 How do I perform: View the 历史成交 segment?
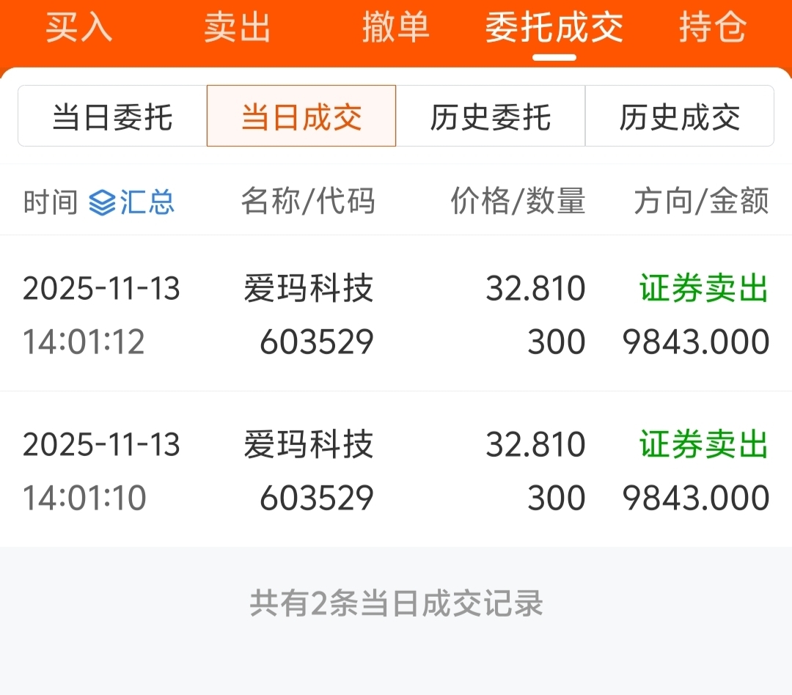click(679, 116)
